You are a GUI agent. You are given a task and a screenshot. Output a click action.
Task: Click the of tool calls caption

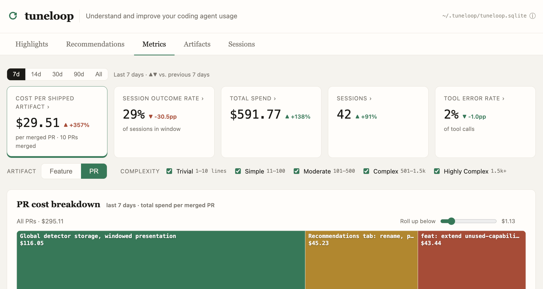[x=459, y=129]
